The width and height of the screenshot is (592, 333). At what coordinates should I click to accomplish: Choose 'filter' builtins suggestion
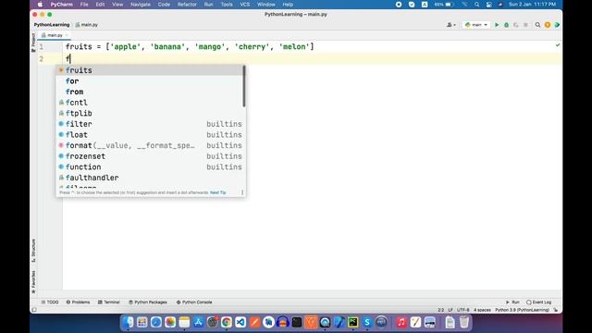[149, 124]
